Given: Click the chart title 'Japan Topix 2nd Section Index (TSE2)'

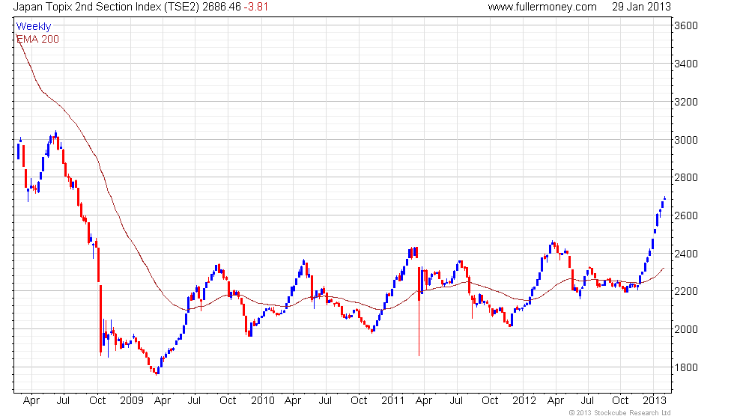Looking at the screenshot, I should click(106, 7).
